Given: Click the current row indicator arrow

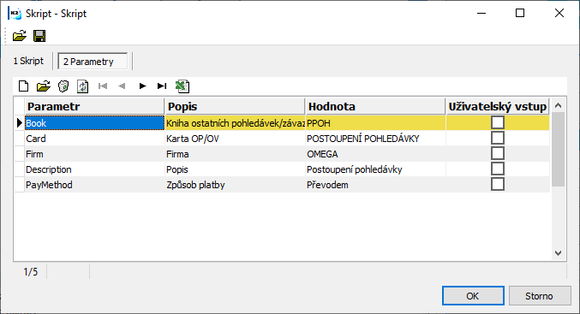Looking at the screenshot, I should click(x=19, y=123).
